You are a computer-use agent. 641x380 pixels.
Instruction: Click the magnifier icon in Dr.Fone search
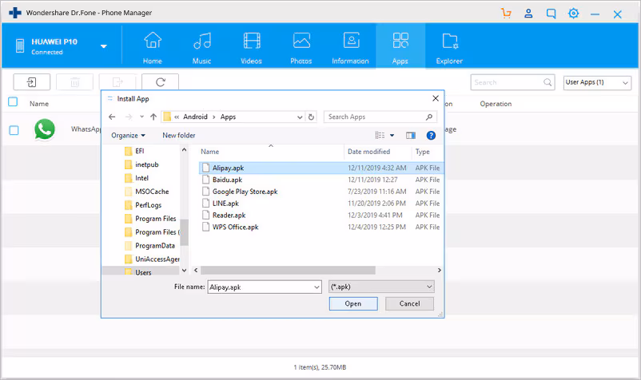click(547, 82)
